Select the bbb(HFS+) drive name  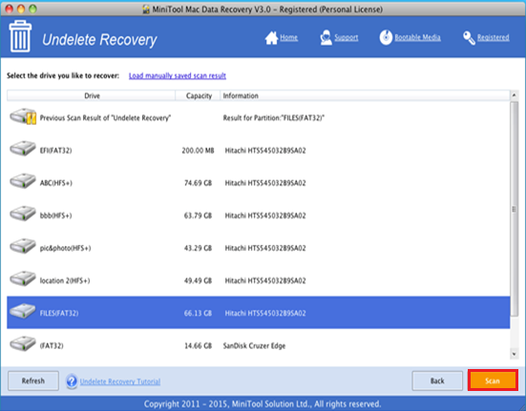pyautogui.click(x=55, y=216)
